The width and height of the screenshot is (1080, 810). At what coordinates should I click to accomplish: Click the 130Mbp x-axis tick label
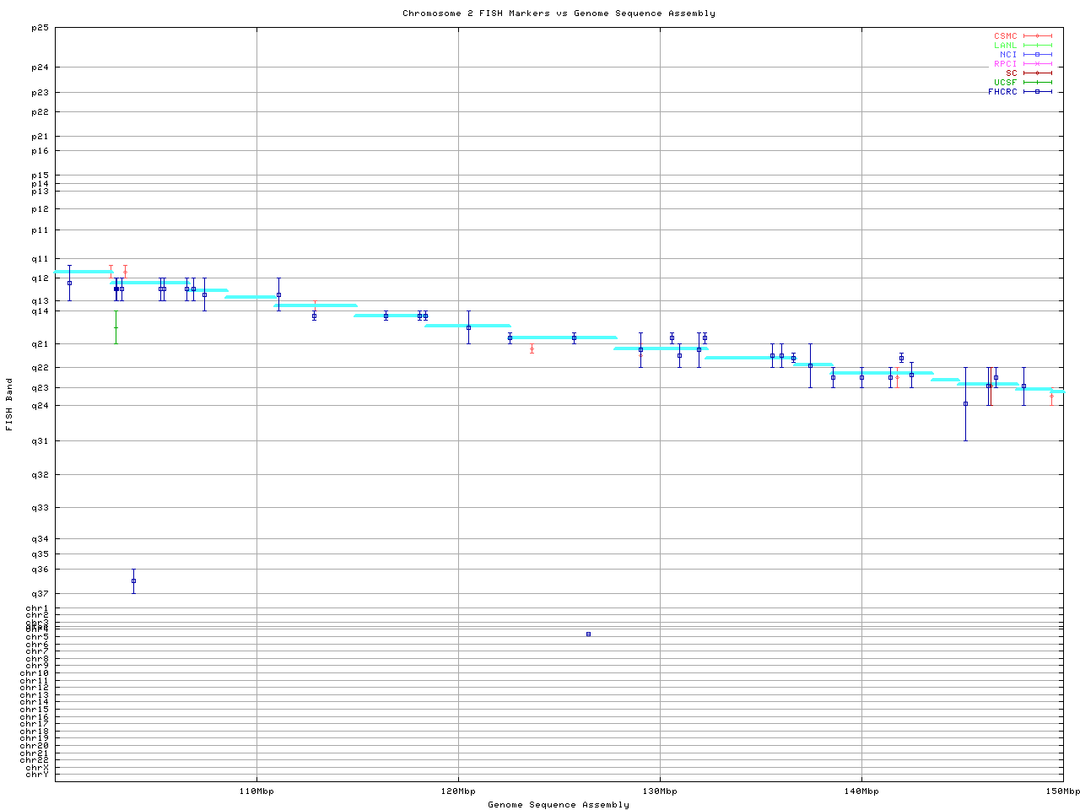click(660, 791)
